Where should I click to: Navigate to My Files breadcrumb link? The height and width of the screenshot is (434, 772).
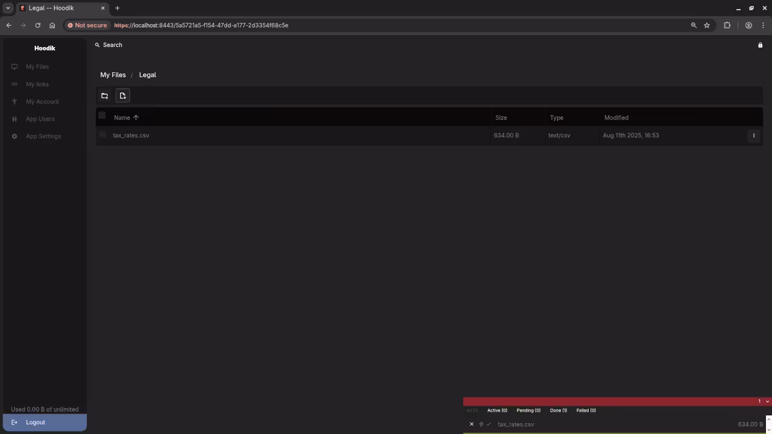[x=113, y=75]
